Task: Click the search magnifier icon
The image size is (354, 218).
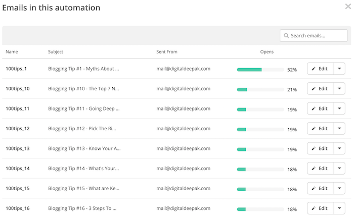Action: click(x=286, y=36)
